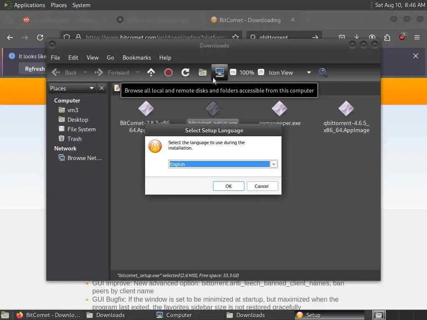Viewport: 427px width, 320px height.
Task: Select the bitcomet_setup.exe file icon
Action: pos(213,109)
